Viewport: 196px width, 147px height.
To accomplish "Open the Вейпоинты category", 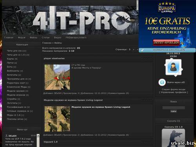I will (x=15, y=71).
